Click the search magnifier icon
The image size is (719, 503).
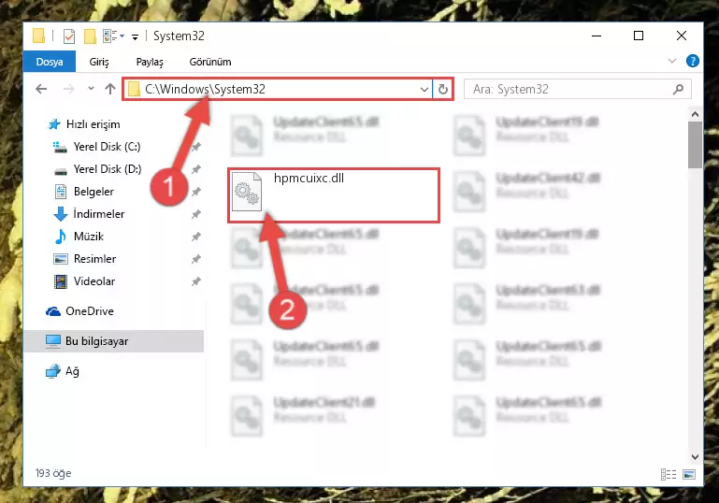(678, 89)
